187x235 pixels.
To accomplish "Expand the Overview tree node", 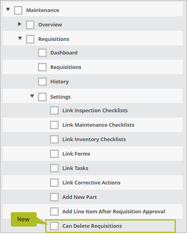I will [20, 24].
